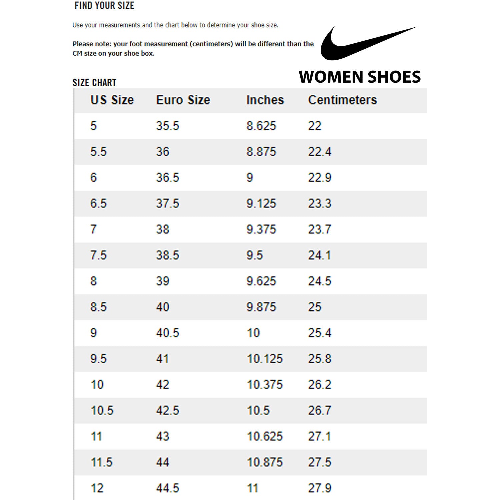Click Euro size 39 cell
The width and height of the screenshot is (500, 500).
tap(163, 281)
